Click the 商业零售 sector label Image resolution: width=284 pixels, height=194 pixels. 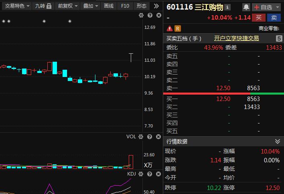point(269,28)
